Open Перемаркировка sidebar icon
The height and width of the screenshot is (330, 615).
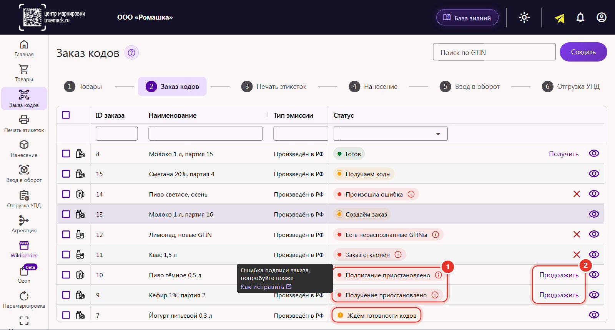click(x=24, y=296)
